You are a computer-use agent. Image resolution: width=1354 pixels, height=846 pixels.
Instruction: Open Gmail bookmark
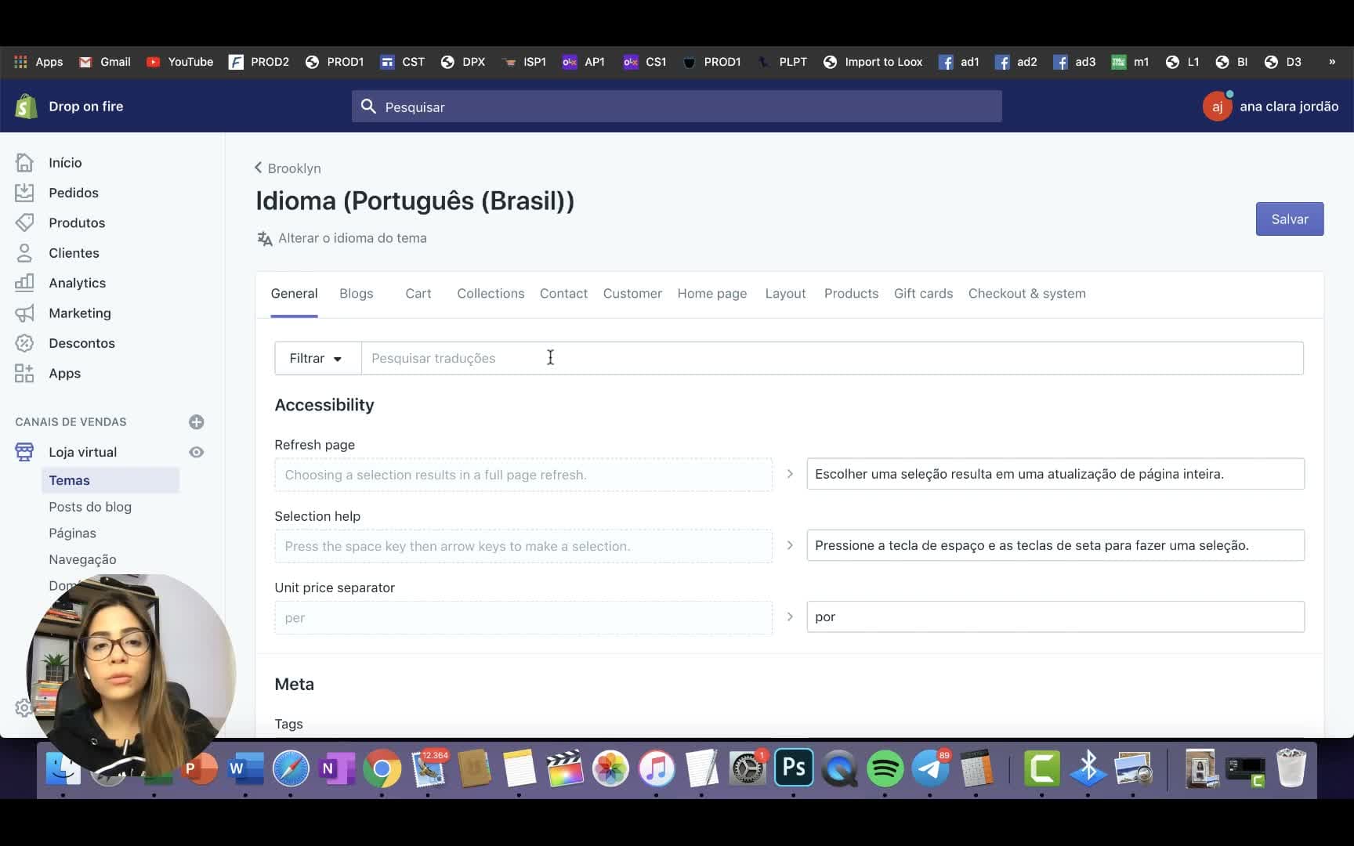pos(105,62)
